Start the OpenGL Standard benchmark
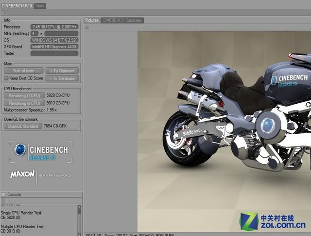Image resolution: width=311 pixels, height=236 pixels. [22, 126]
